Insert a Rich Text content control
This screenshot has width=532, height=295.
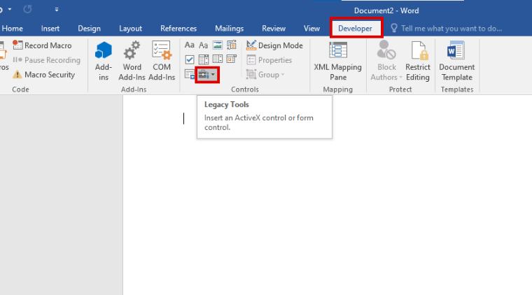coord(189,45)
